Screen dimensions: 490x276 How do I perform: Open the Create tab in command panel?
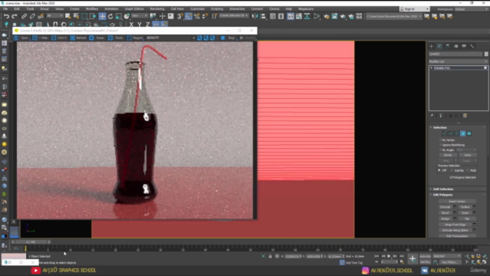(431, 46)
